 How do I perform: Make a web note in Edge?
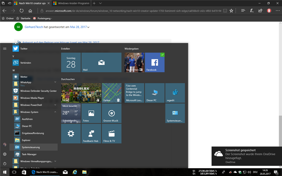[x=252, y=11]
